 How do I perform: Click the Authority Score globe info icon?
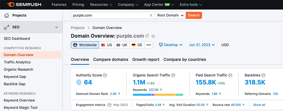point(105,75)
